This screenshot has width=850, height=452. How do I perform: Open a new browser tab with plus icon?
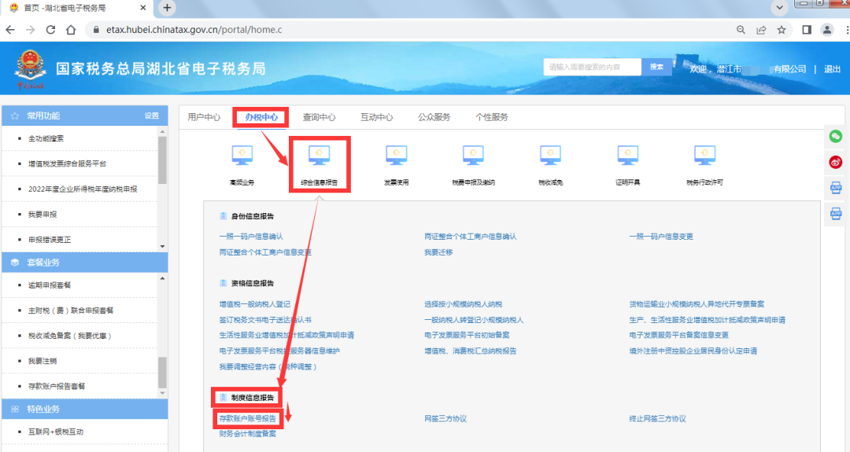[x=167, y=8]
